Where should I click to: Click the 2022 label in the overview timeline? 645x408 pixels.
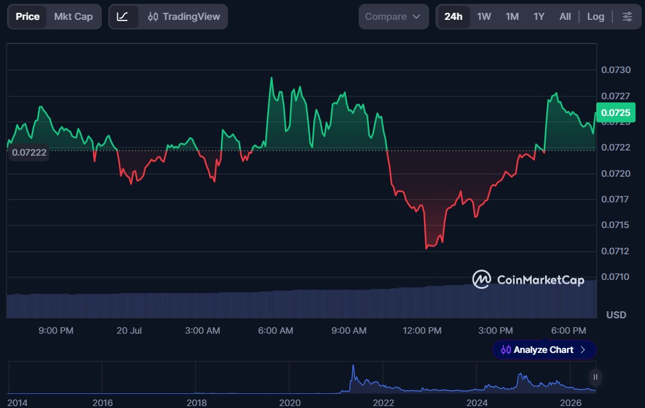point(383,403)
